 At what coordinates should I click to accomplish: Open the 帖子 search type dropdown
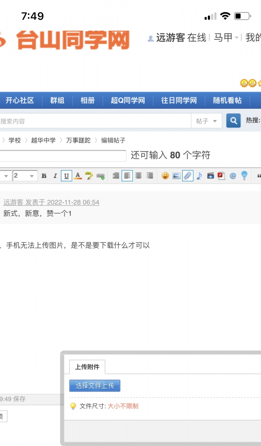pyautogui.click(x=207, y=121)
